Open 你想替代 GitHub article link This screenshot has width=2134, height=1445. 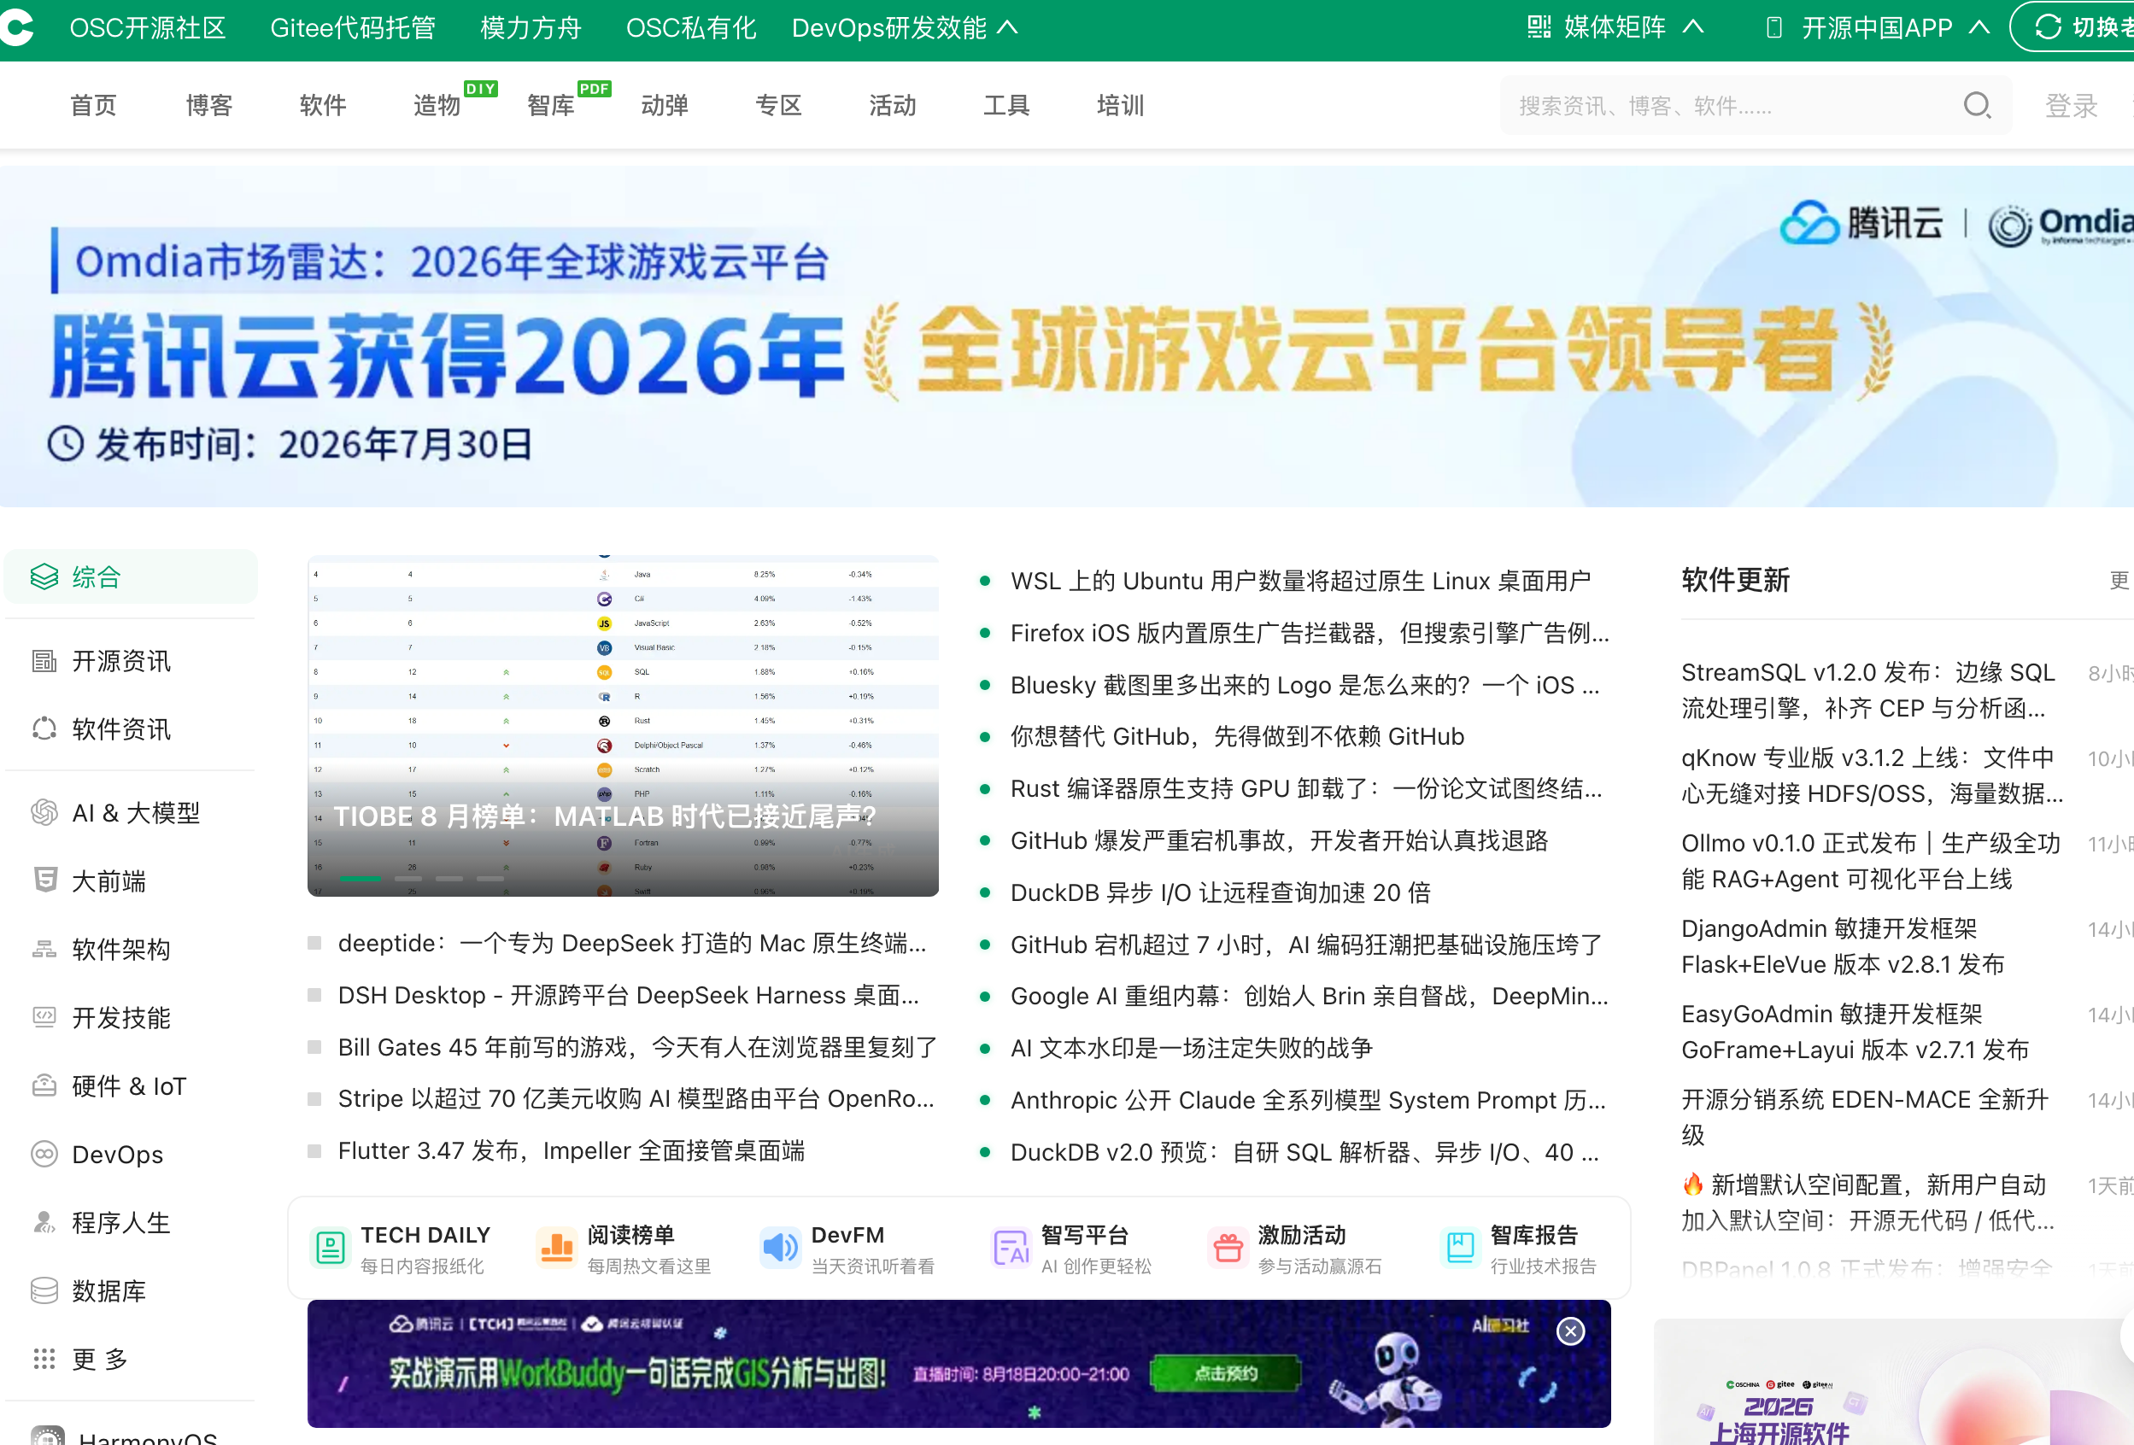tap(1237, 736)
